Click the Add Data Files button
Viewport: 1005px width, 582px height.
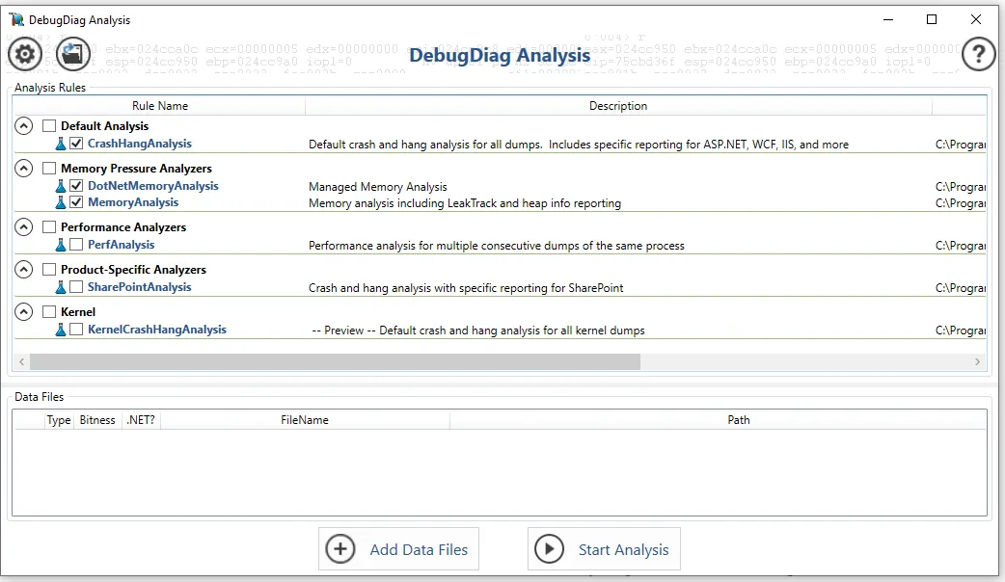coord(398,549)
